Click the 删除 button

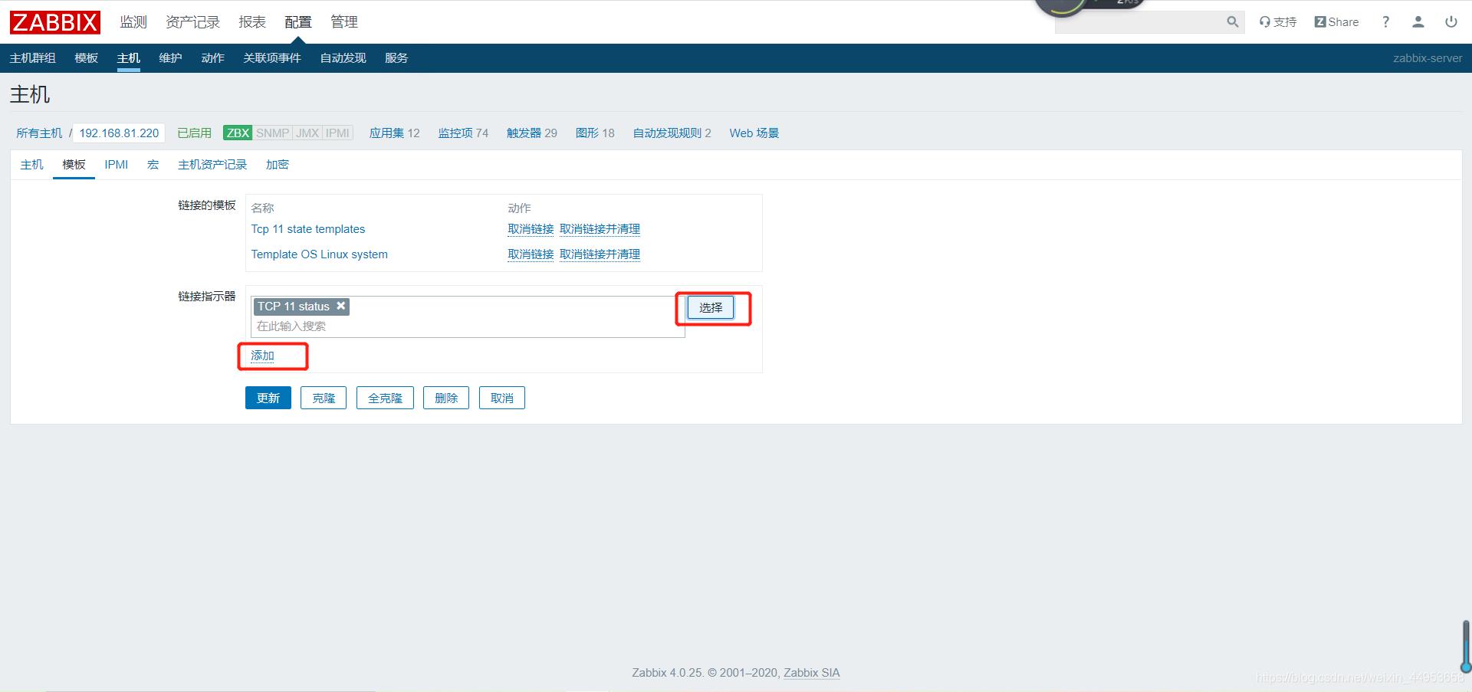[x=446, y=398]
